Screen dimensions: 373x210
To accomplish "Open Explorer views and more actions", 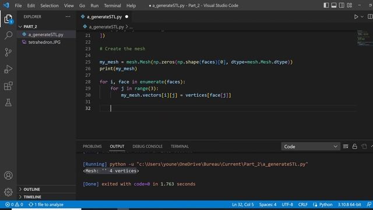I will (68, 17).
